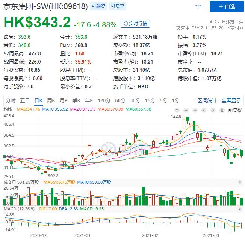
Task: Select the 季K chart tab
Action: pos(76,100)
